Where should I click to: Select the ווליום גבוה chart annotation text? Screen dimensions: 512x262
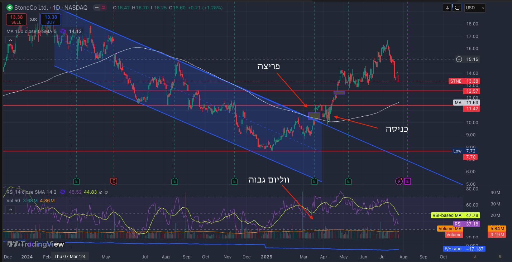tap(269, 180)
